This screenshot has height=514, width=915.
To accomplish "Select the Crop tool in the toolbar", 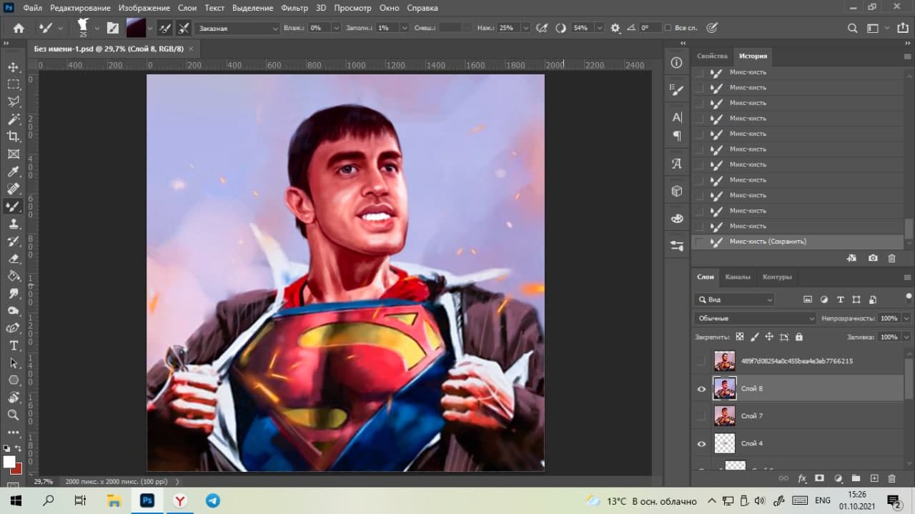I will coord(14,136).
